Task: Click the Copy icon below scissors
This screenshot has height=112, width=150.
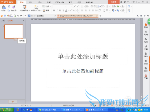Action: tap(9, 10)
